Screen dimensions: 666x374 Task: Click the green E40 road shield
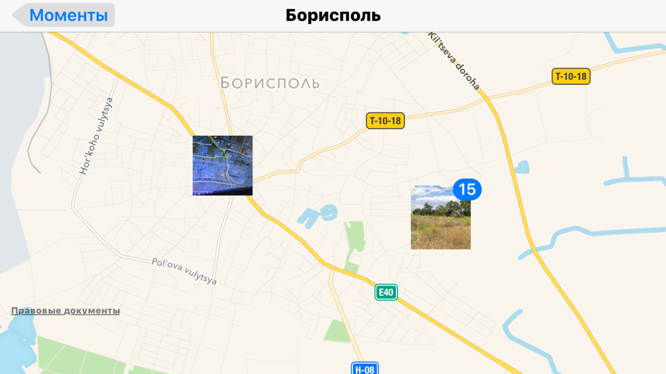click(386, 292)
